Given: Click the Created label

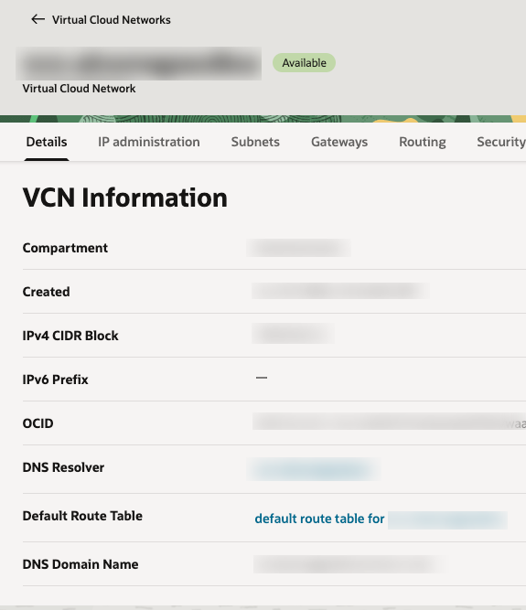Looking at the screenshot, I should (47, 292).
